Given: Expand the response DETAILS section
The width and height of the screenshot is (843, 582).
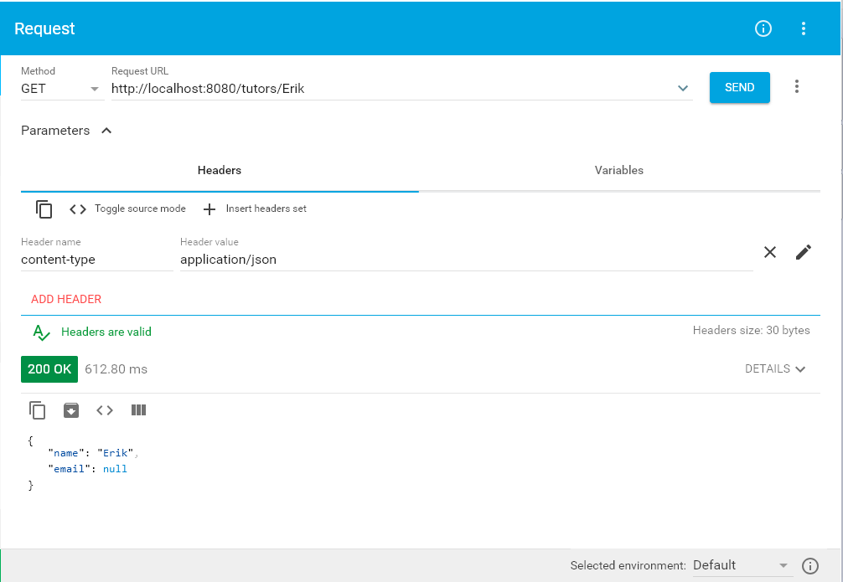Looking at the screenshot, I should (x=775, y=368).
